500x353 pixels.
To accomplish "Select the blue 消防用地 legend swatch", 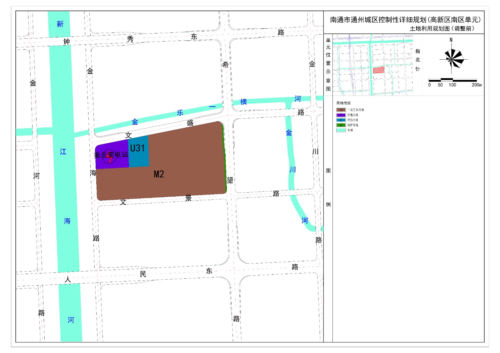I will [x=341, y=120].
